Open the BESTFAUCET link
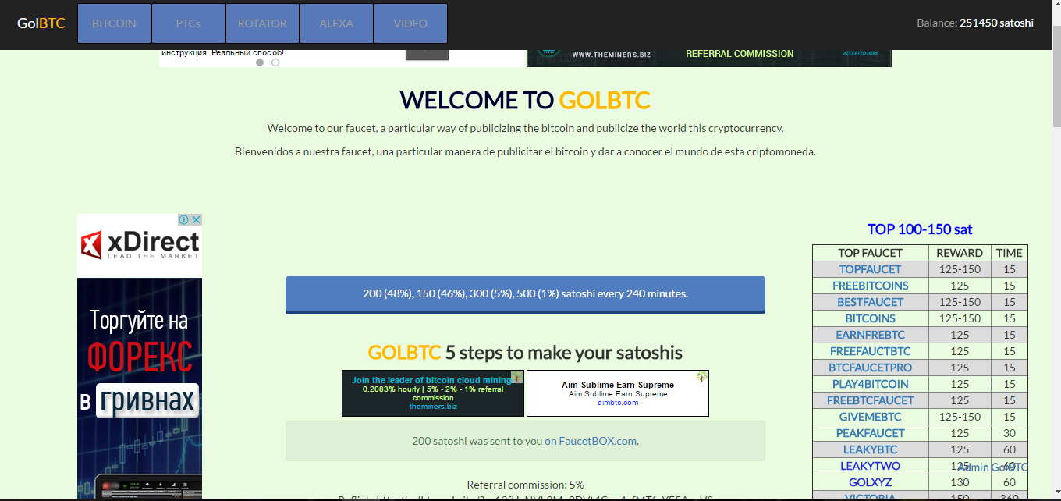Screen dimensions: 1061x501 tap(870, 302)
